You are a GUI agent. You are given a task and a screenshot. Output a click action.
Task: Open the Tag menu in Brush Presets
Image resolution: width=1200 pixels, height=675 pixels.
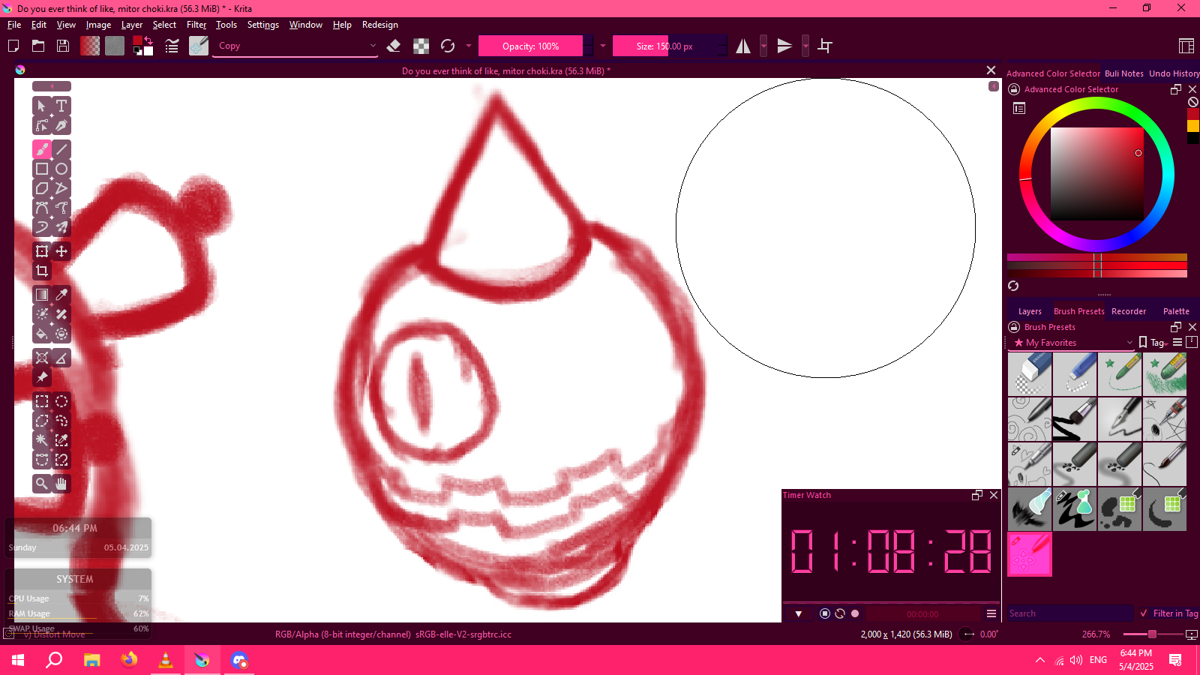[x=1159, y=343]
